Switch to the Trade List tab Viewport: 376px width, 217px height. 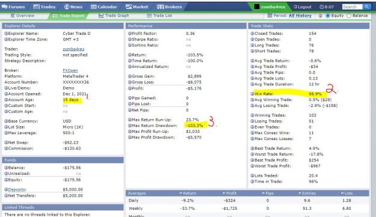[159, 16]
